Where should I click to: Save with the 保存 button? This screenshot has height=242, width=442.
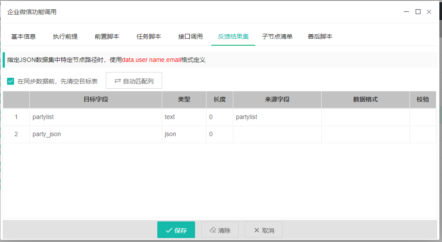point(176,230)
